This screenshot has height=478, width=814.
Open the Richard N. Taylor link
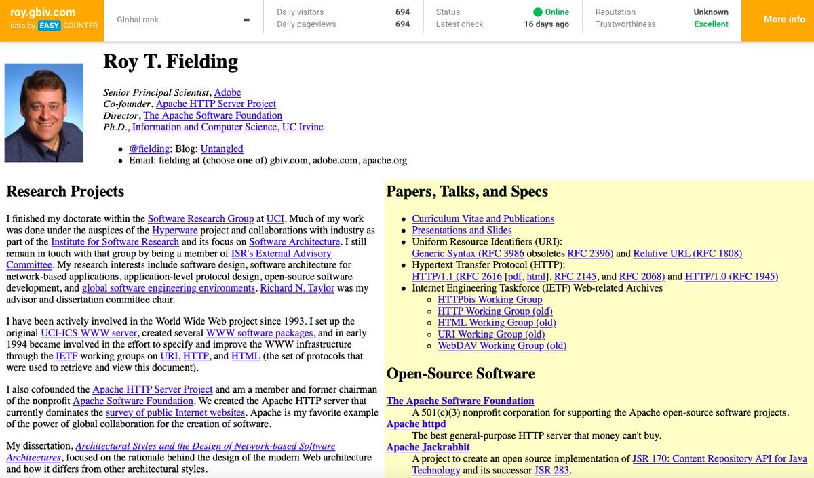tap(298, 288)
